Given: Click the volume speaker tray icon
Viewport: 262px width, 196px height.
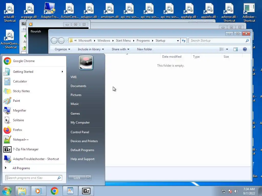Looking at the screenshot, I should point(236,191).
